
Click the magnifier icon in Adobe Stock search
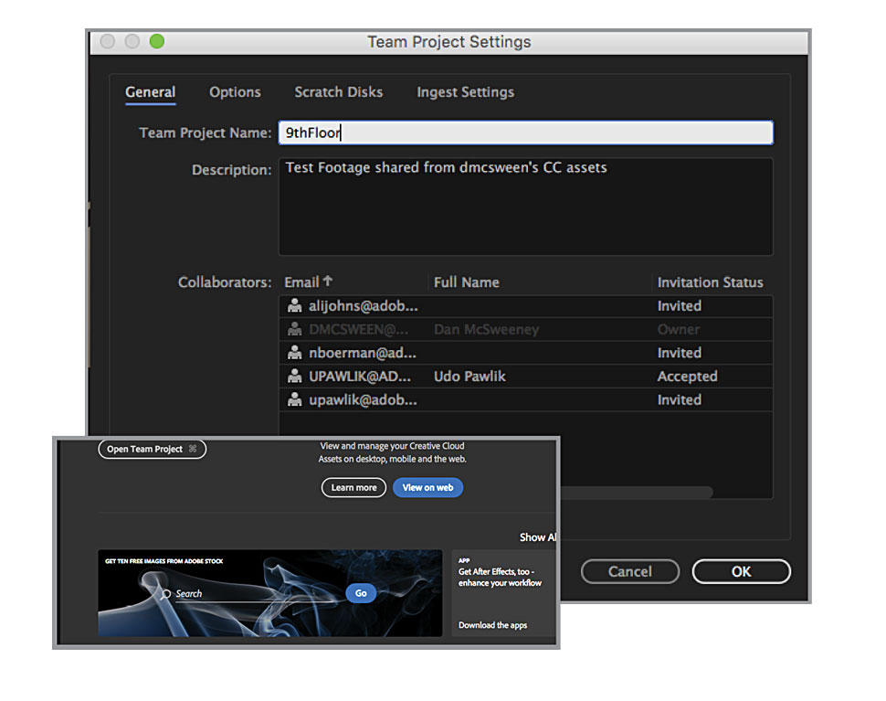click(x=165, y=593)
